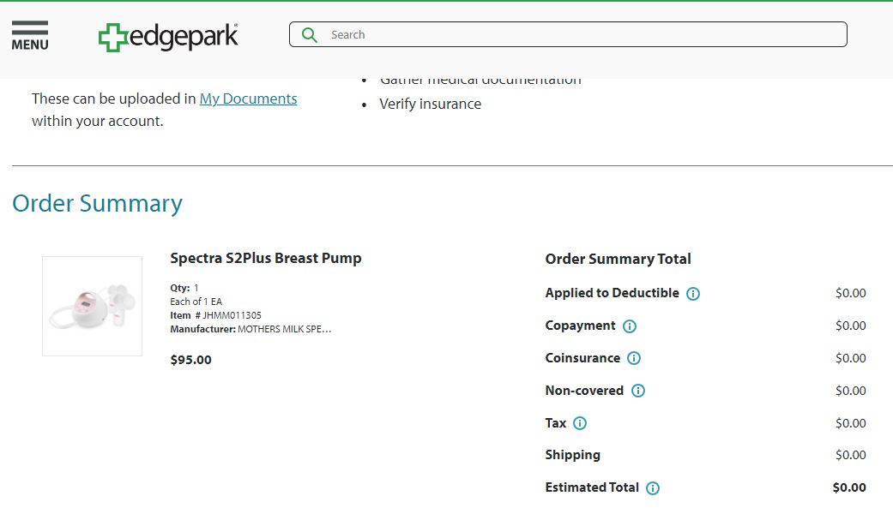
Task: Select Manufacturer MOTHERS MILK SPE… text
Action: (250, 329)
